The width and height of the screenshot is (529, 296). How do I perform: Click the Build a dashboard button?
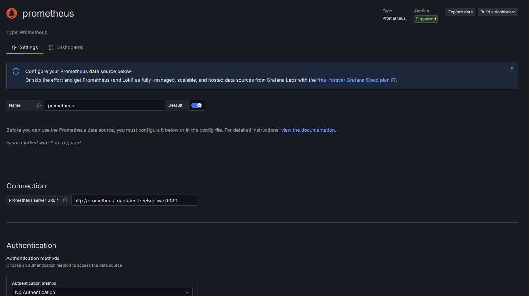click(498, 12)
